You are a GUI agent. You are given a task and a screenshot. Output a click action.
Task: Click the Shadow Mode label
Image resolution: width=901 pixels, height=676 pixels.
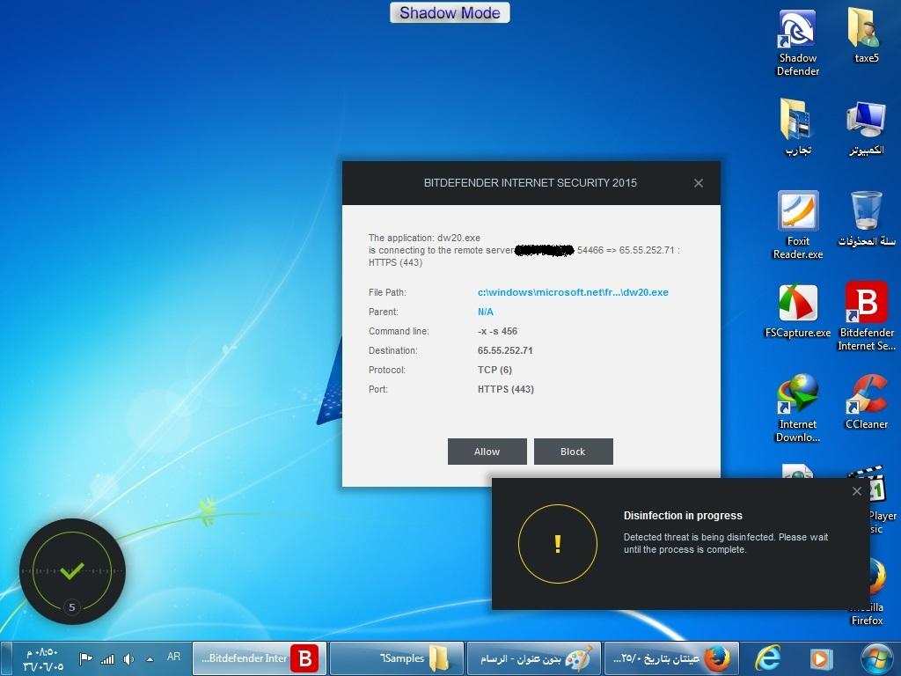(450, 12)
